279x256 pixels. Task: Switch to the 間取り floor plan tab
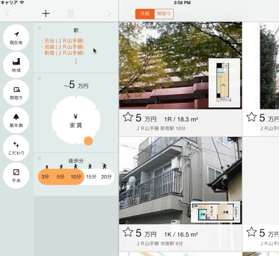[164, 14]
